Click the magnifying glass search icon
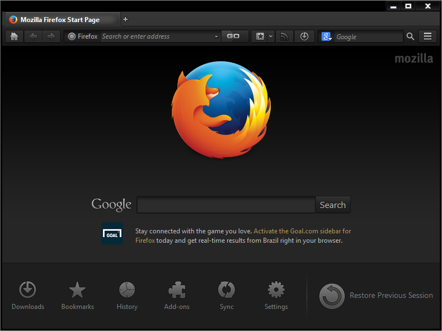 point(411,36)
